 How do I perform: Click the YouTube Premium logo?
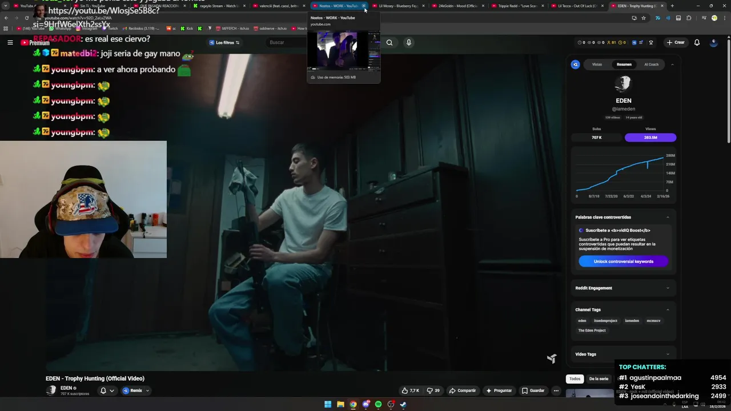point(35,43)
